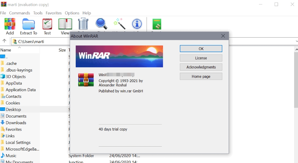This screenshot has width=298, height=163.
Task: Open the Favorites menu
Action: pyautogui.click(x=54, y=13)
